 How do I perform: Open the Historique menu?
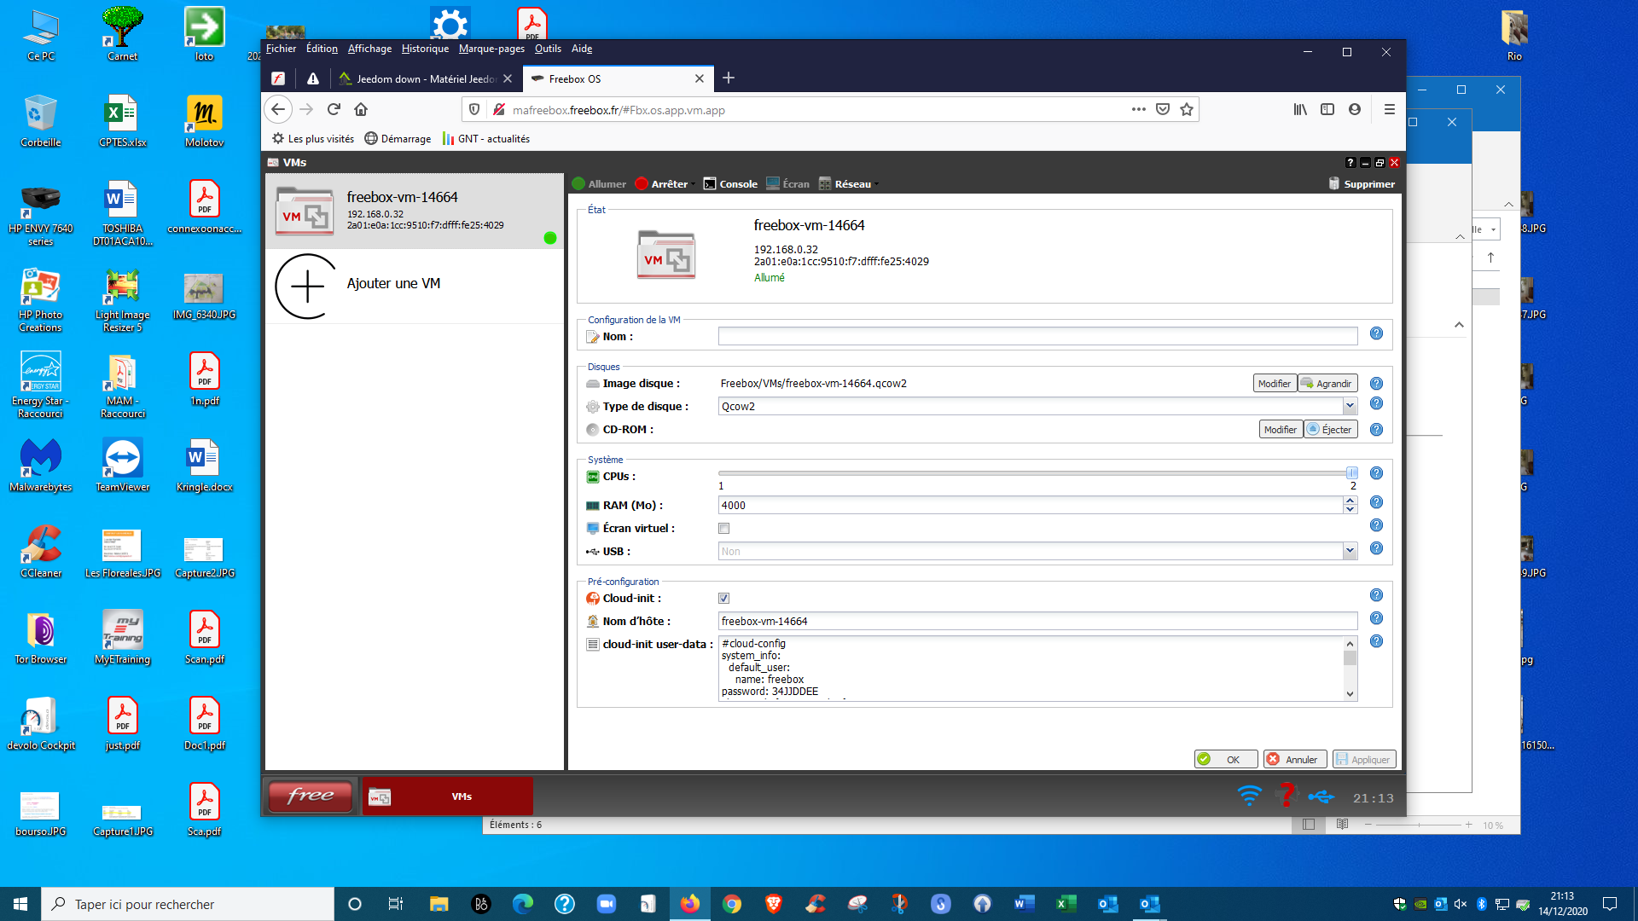[425, 49]
